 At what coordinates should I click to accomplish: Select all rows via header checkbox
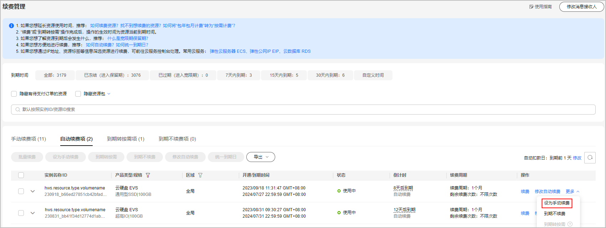21,175
